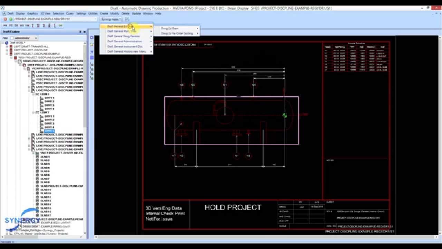Click the red round icon left of path
The image size is (442, 249).
(x=5, y=19)
